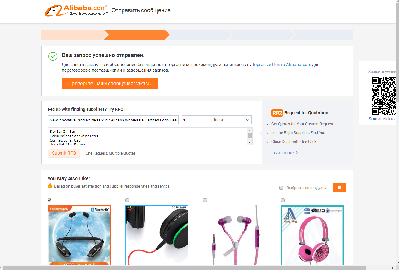Image resolution: width=399 pixels, height=270 pixels.
Task: Check the Выбрать все продукты checkbox
Action: pyautogui.click(x=281, y=188)
